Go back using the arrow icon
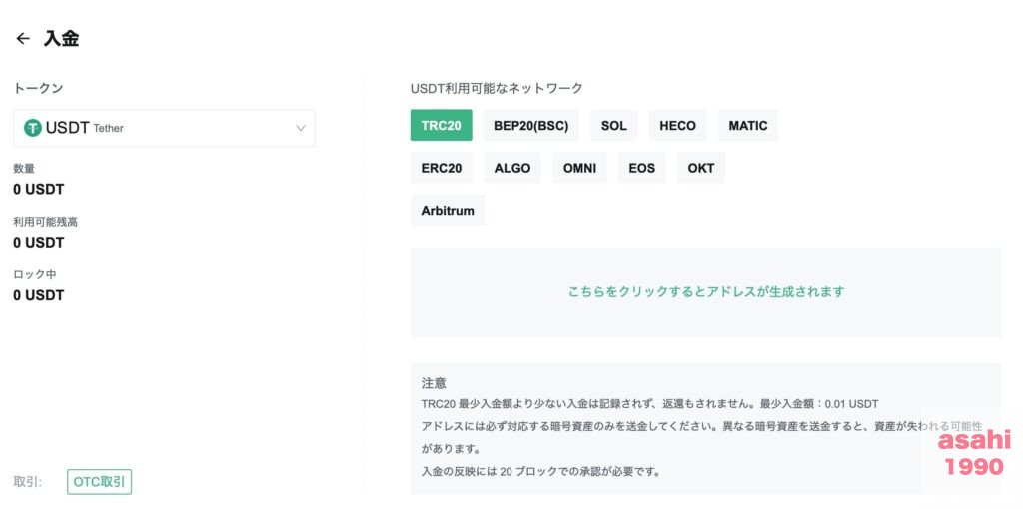This screenshot has width=1023, height=509. [x=23, y=39]
